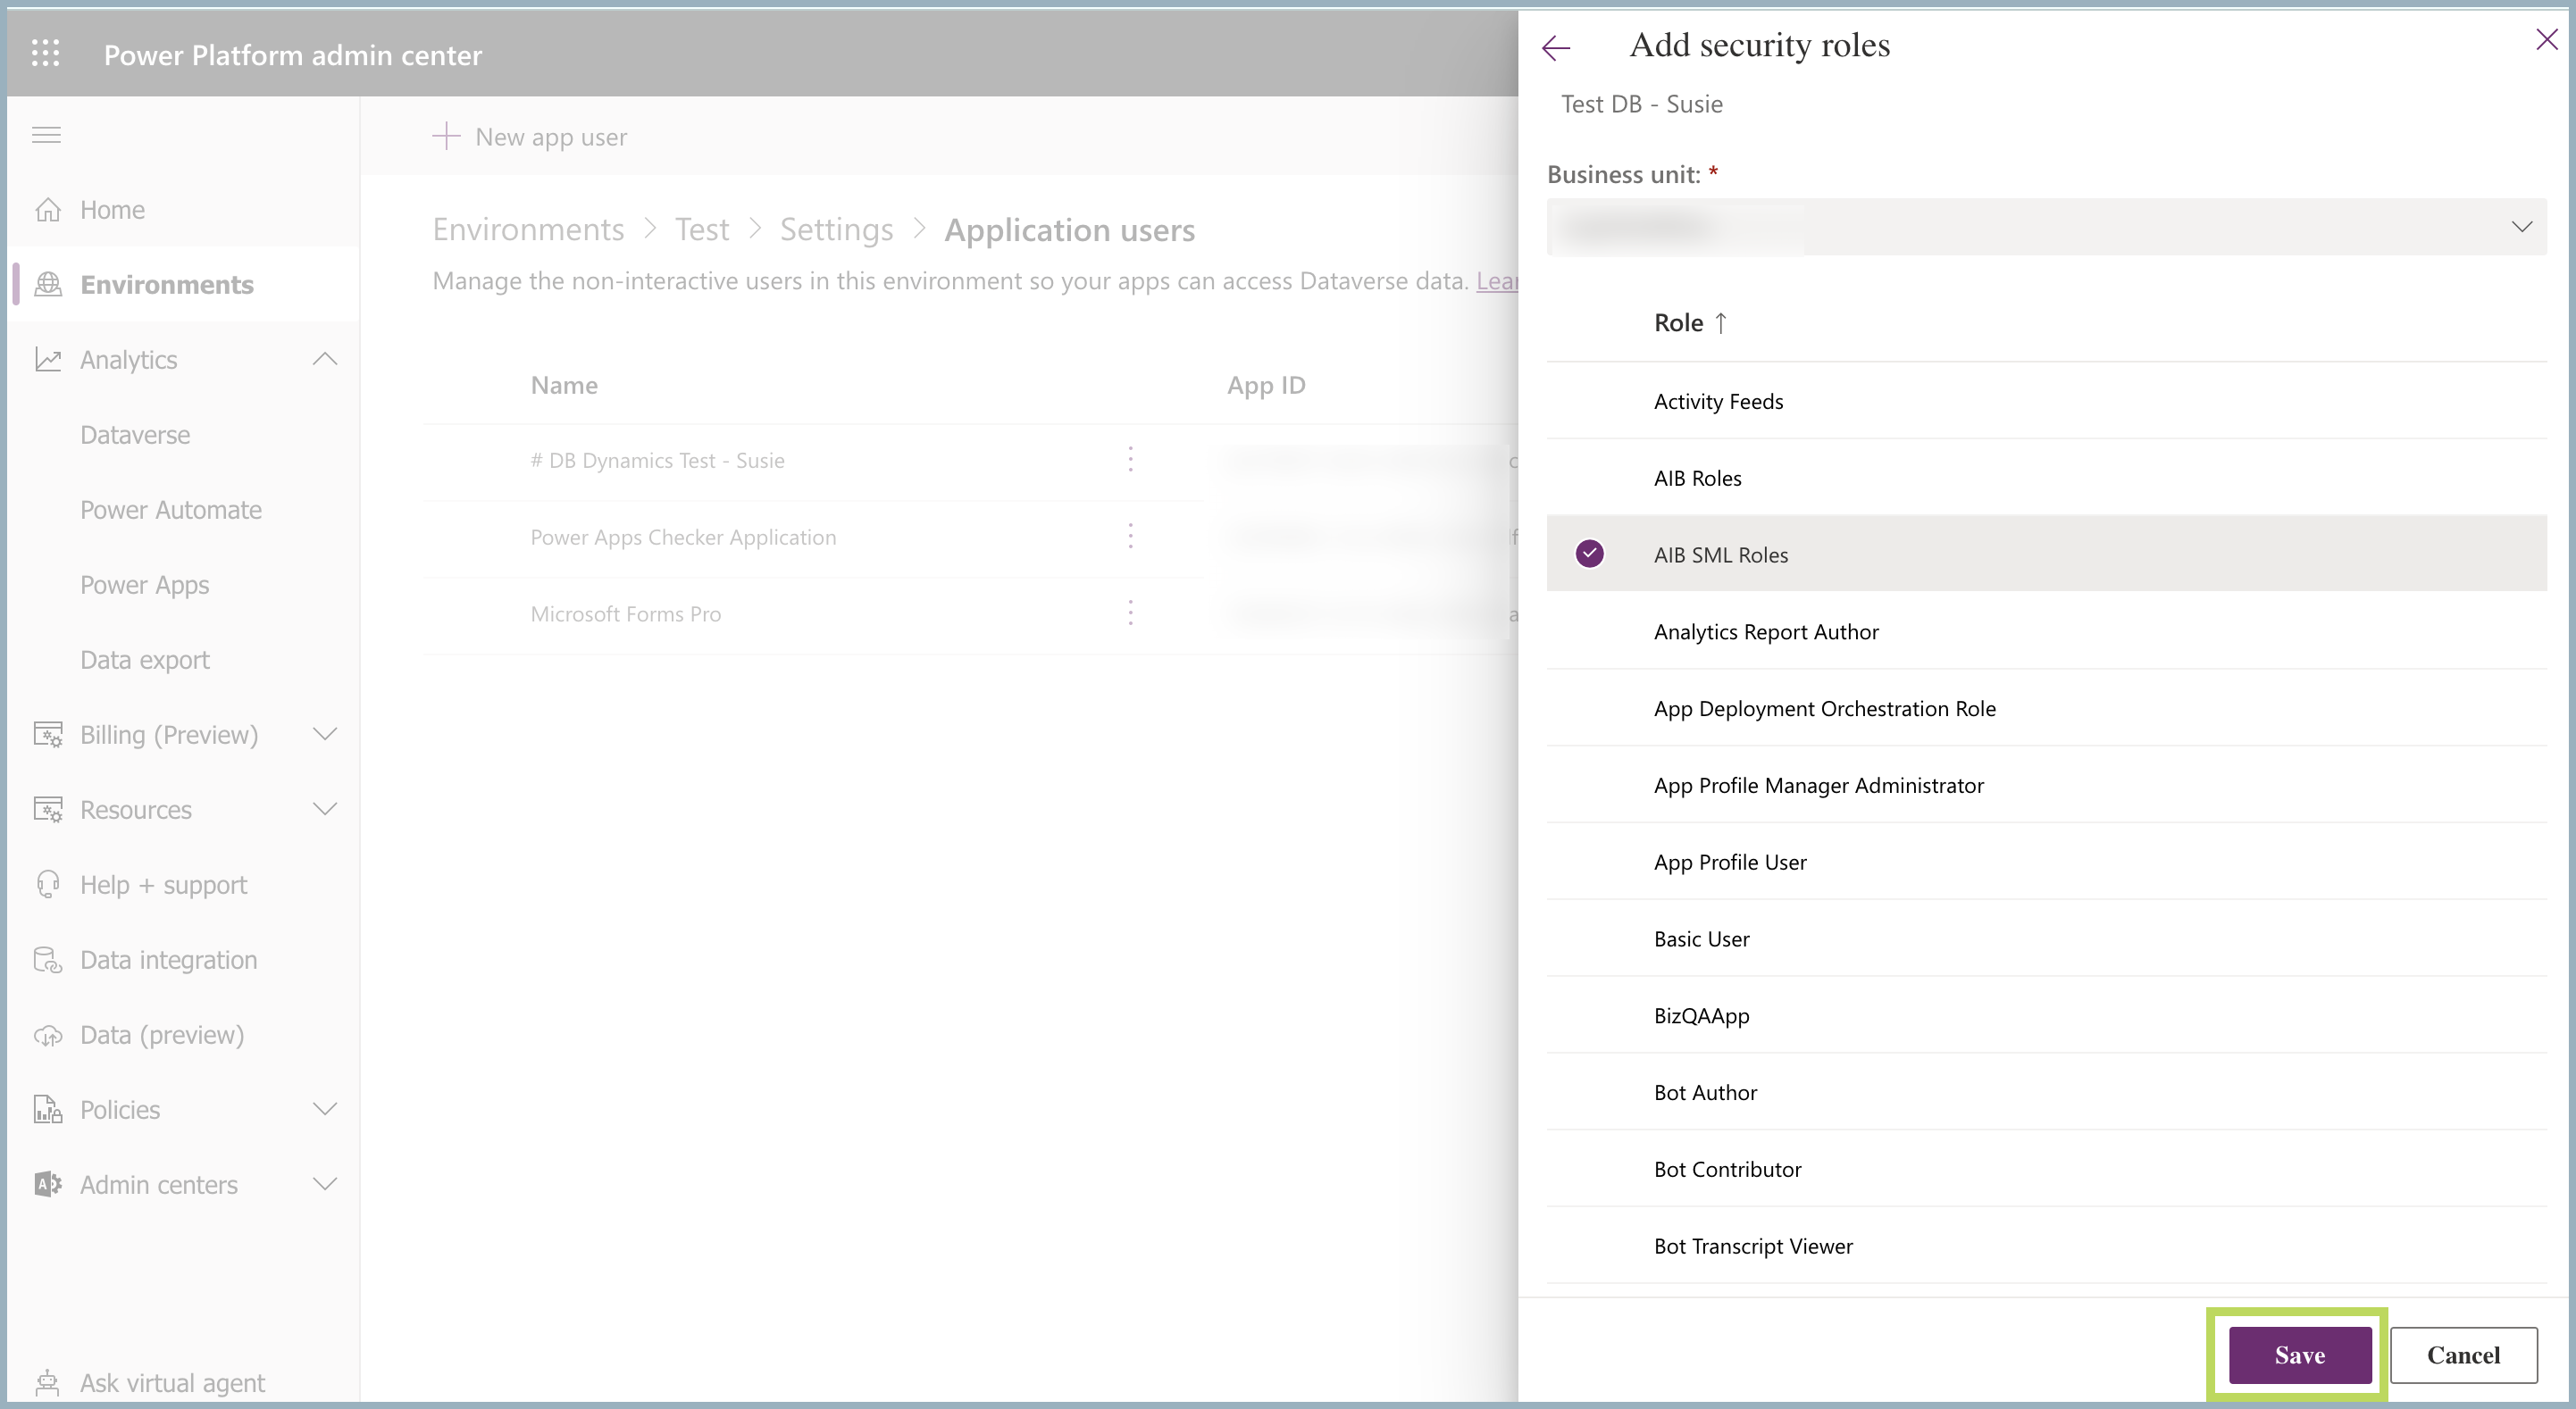Open Data export
Viewport: 2576px width, 1409px height.
coord(145,660)
